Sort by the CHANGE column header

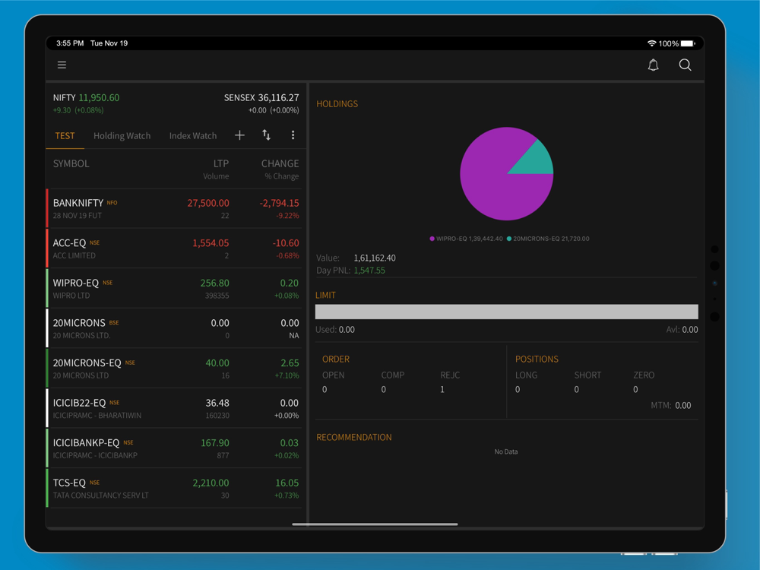pos(280,163)
